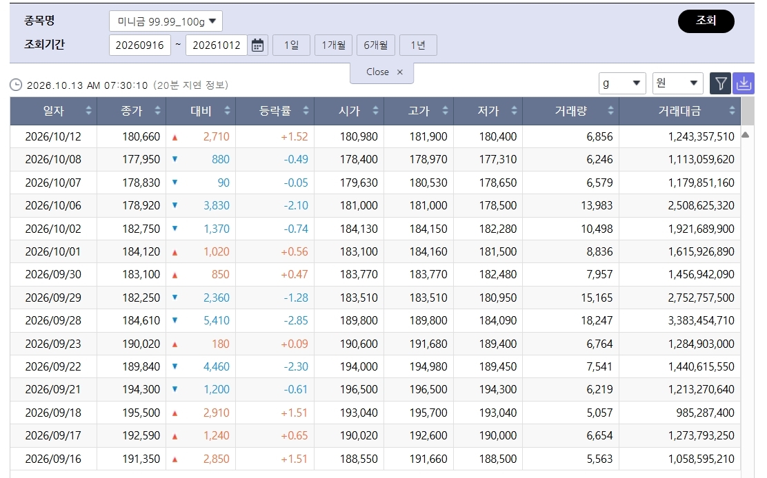Viewport: 767px width, 478px height.
Task: Click volume value 18,247
Action: (597, 321)
